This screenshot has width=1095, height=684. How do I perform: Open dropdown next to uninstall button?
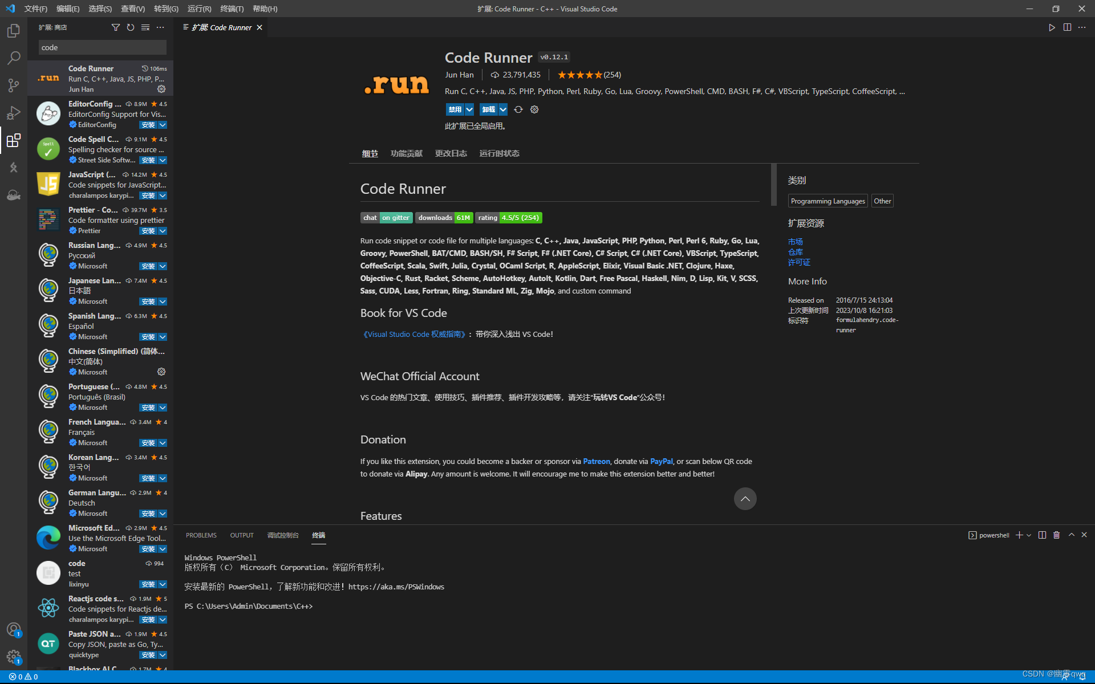coord(503,109)
